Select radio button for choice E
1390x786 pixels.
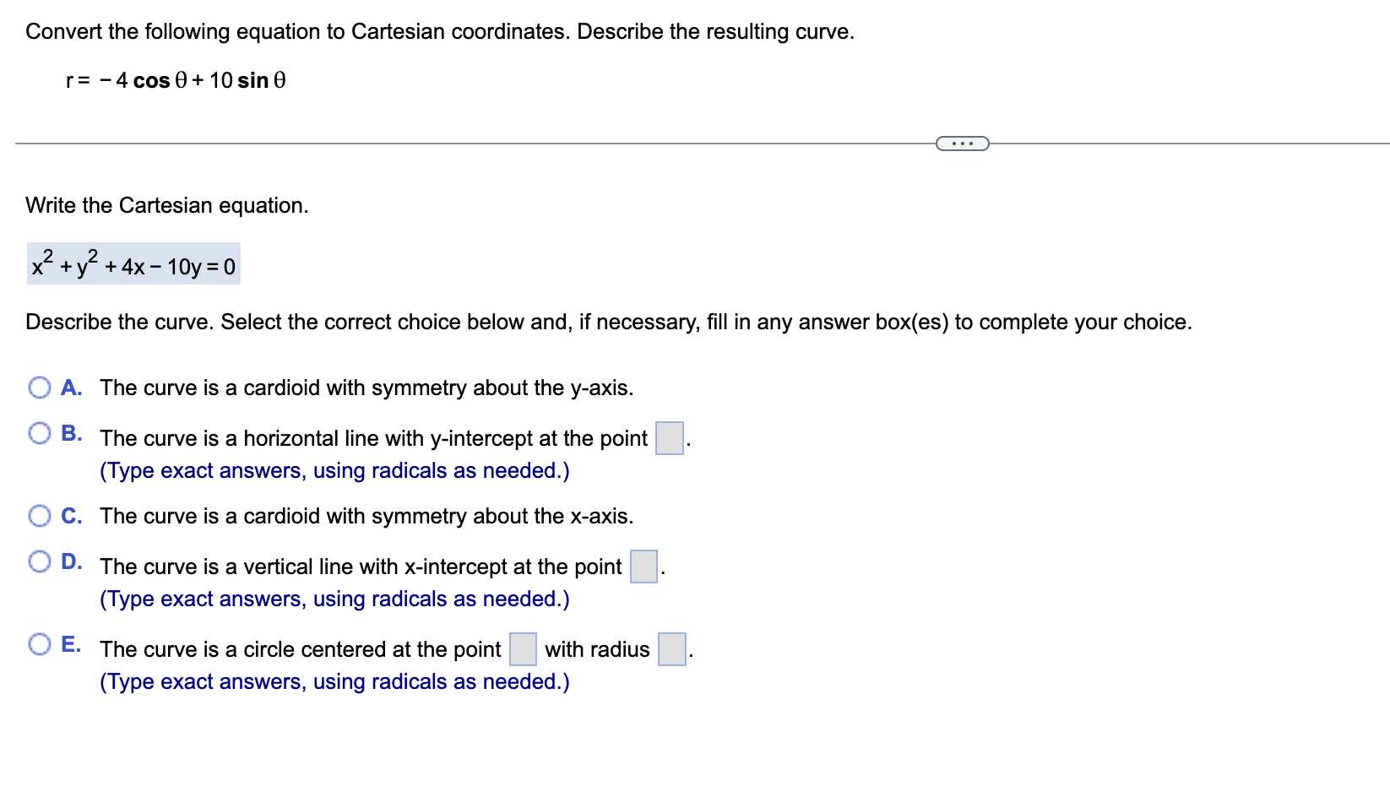[x=39, y=644]
